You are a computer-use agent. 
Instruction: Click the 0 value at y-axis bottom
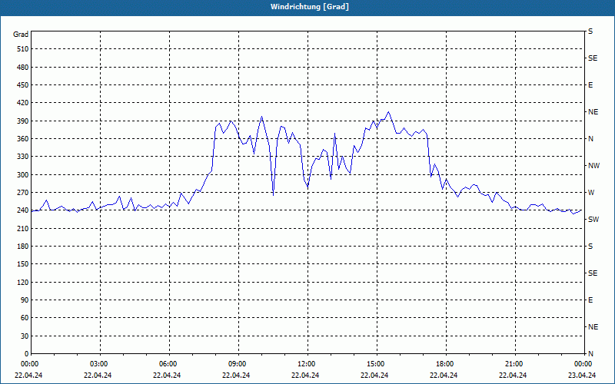click(x=26, y=353)
